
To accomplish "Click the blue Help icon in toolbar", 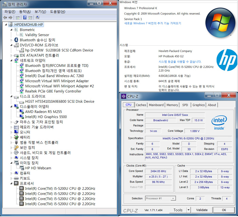I will click(25, 18).
